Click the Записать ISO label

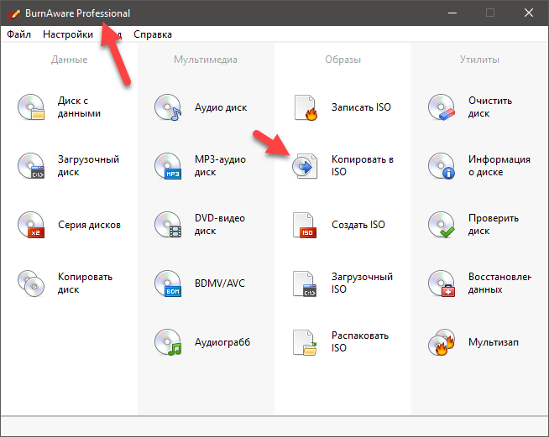tap(361, 107)
